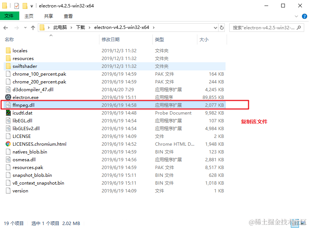Click resources.pak file icon
Image resolution: width=309 pixels, height=228 pixels.
tap(8, 167)
